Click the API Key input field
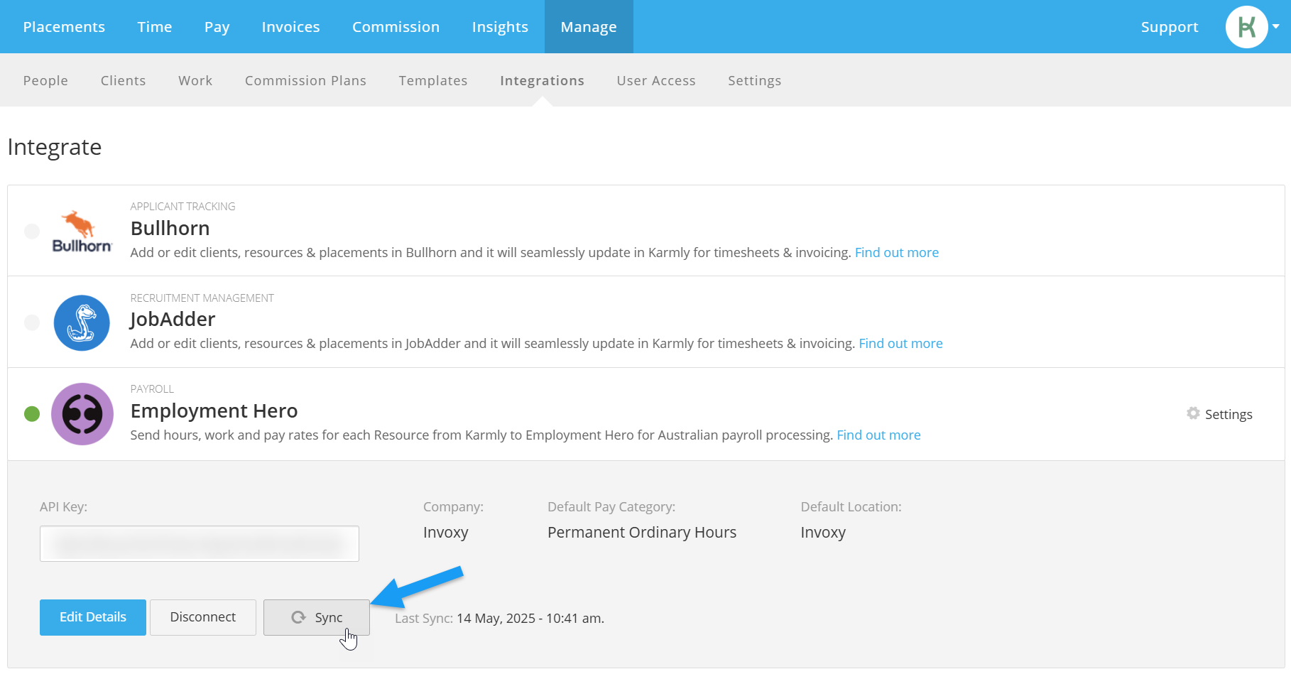The width and height of the screenshot is (1291, 674). [x=200, y=543]
